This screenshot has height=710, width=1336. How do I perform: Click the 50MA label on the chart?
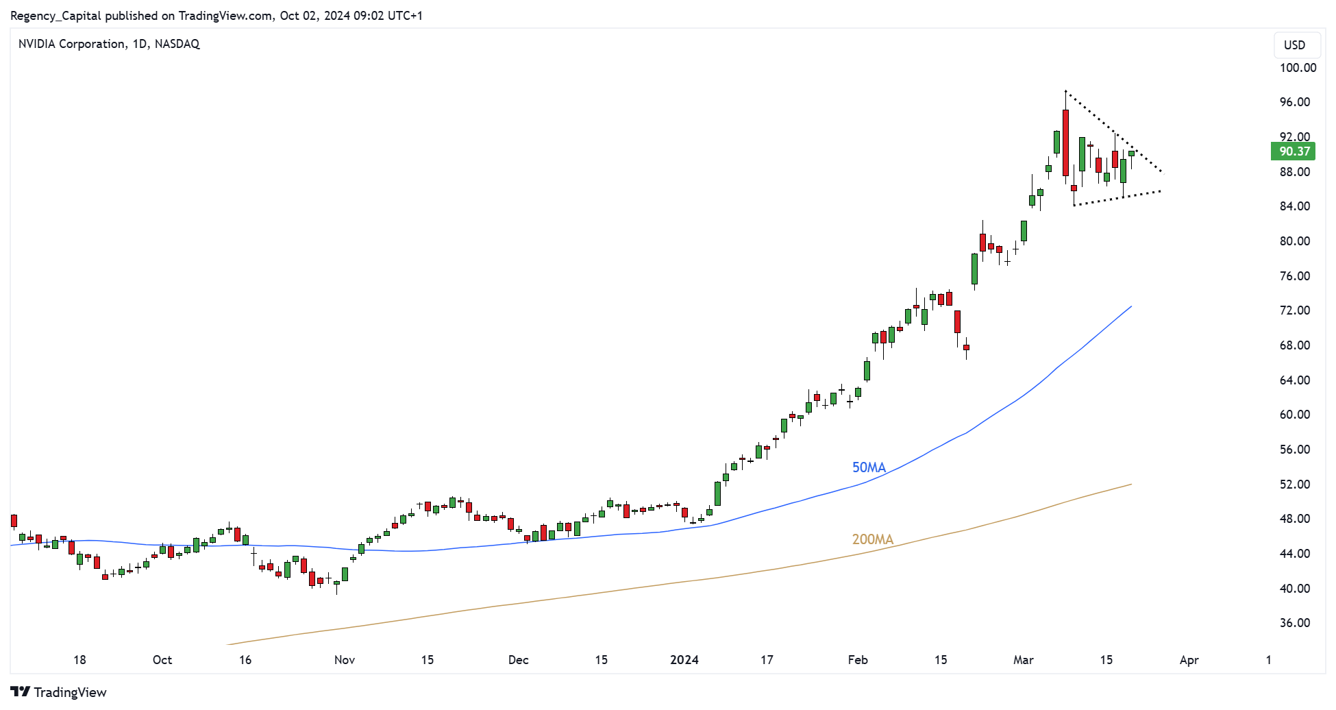[869, 467]
